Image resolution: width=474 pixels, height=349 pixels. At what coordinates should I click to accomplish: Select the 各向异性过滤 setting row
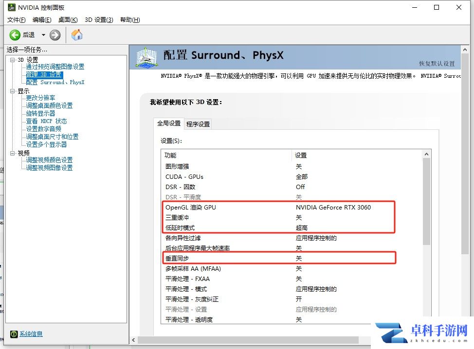coord(292,238)
